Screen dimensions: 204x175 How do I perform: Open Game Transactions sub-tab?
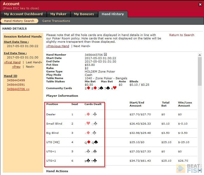point(56,21)
